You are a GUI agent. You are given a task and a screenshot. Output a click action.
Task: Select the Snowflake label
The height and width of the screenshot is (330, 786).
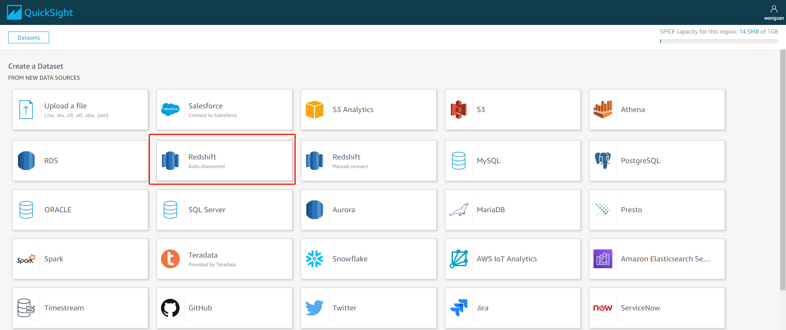click(350, 259)
